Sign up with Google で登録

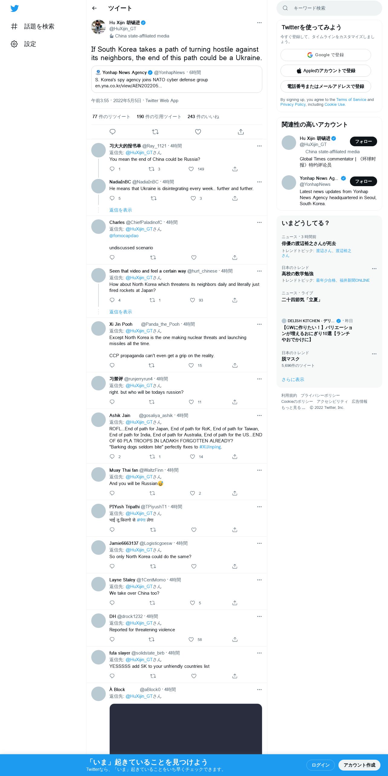(x=325, y=55)
